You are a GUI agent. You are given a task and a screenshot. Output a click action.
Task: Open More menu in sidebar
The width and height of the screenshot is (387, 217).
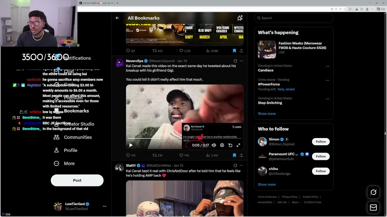(x=64, y=163)
